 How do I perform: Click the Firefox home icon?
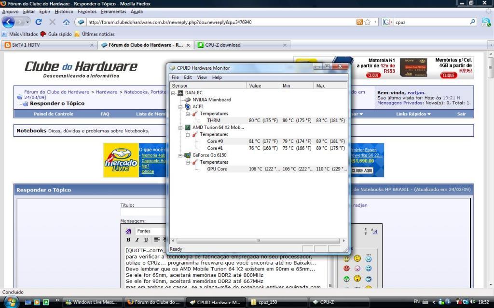click(x=66, y=22)
